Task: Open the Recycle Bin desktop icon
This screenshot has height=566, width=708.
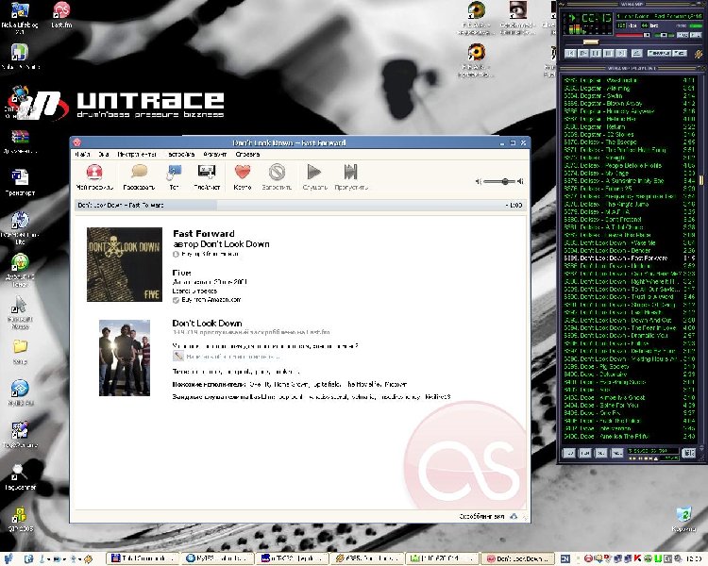Action: click(x=683, y=519)
